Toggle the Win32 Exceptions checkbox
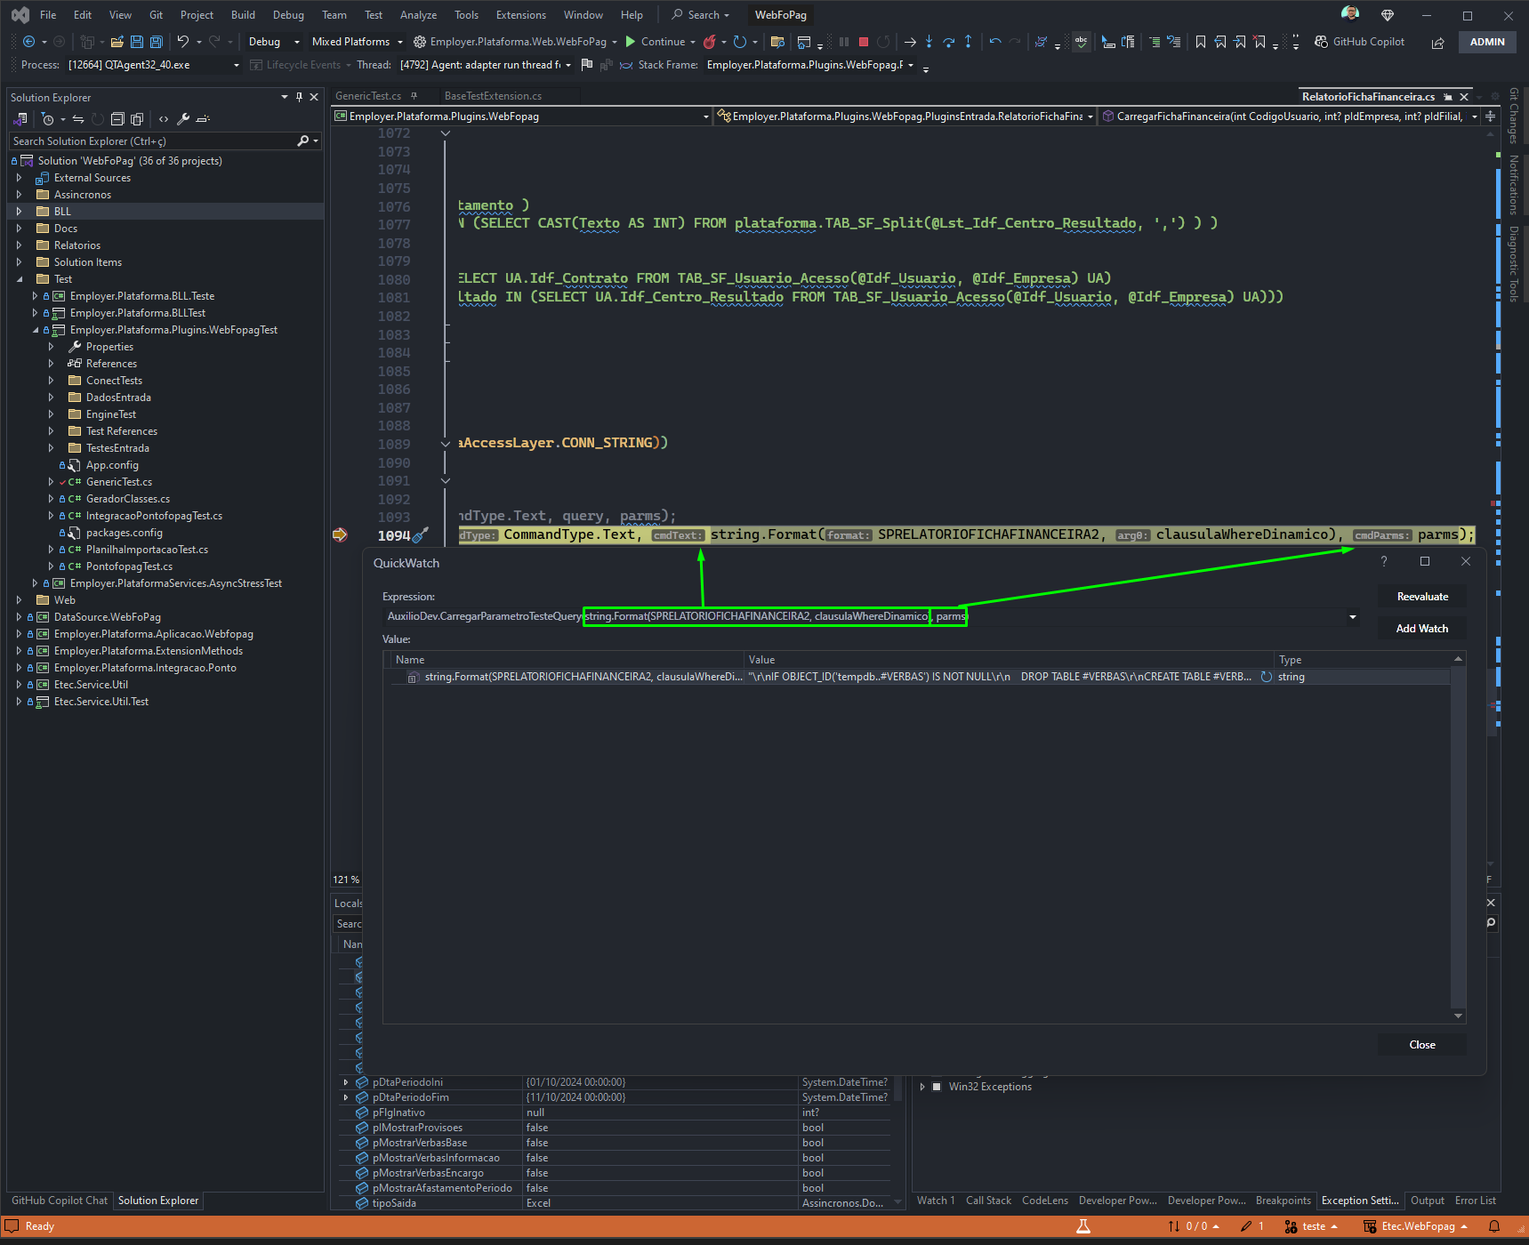The width and height of the screenshot is (1529, 1245). tap(937, 1087)
